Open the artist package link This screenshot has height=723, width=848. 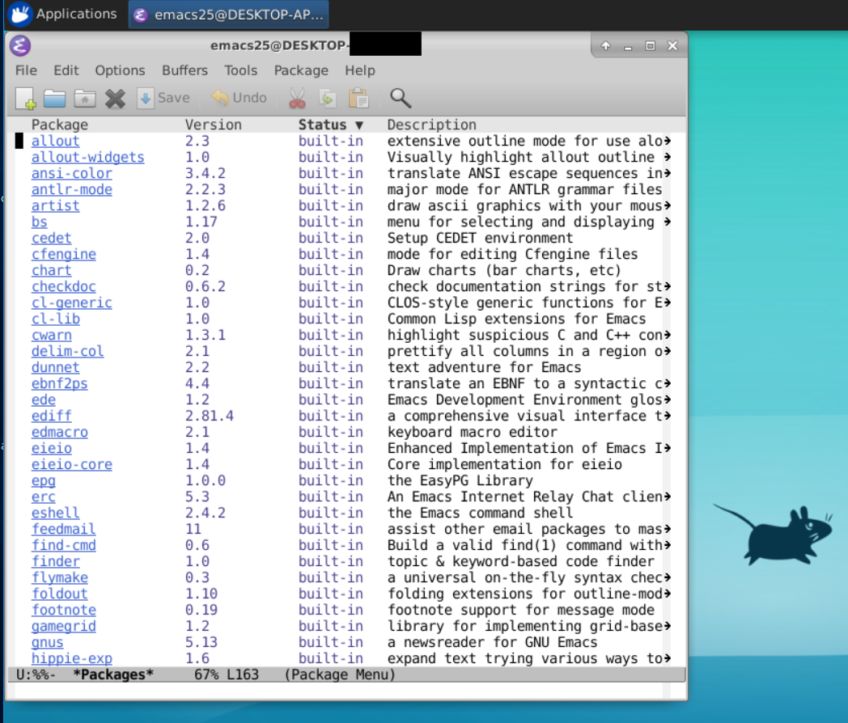point(55,206)
